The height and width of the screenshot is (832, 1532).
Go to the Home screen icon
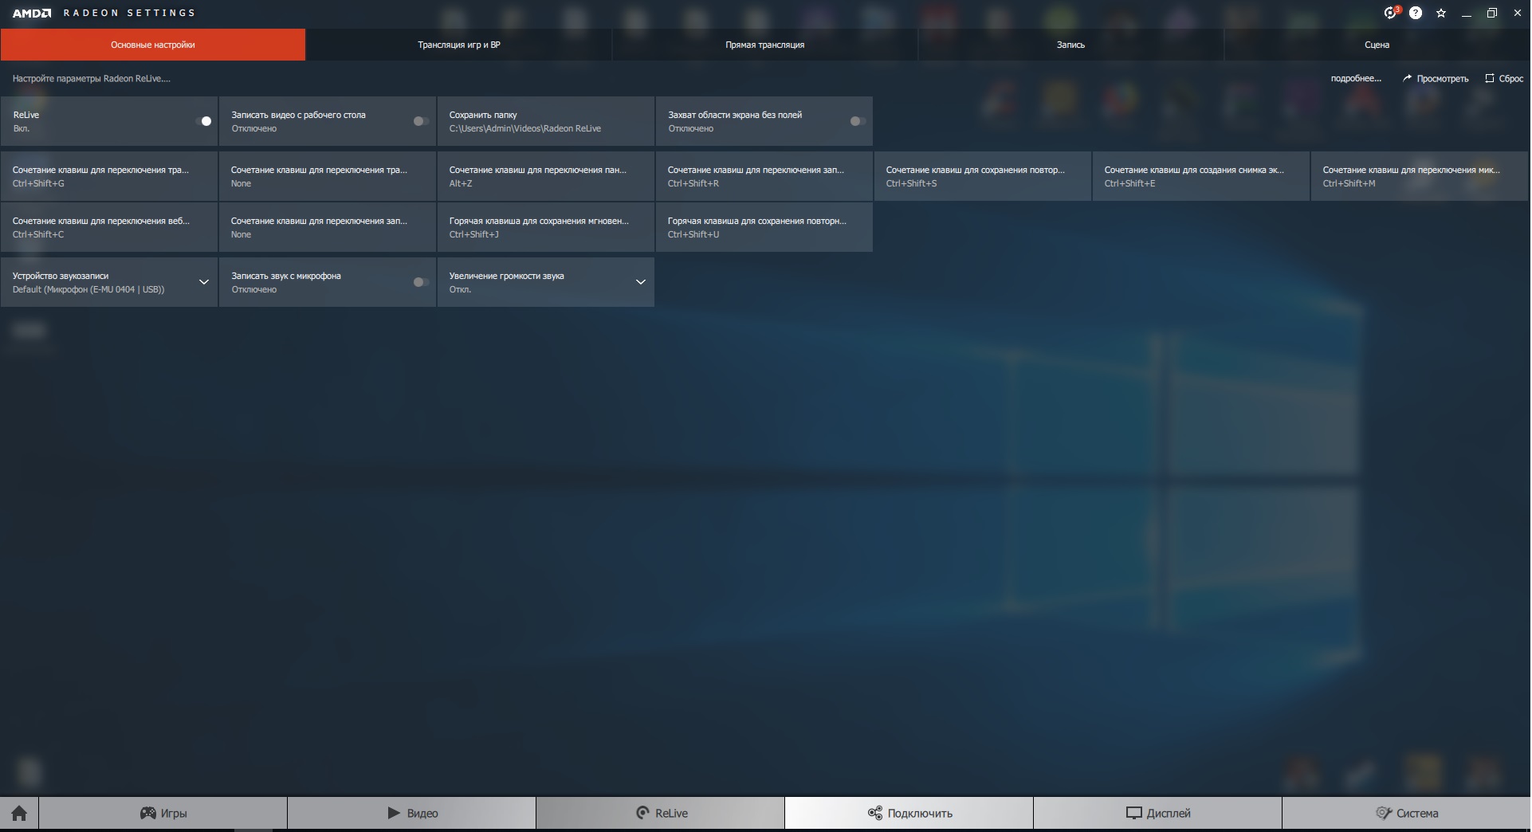(19, 813)
